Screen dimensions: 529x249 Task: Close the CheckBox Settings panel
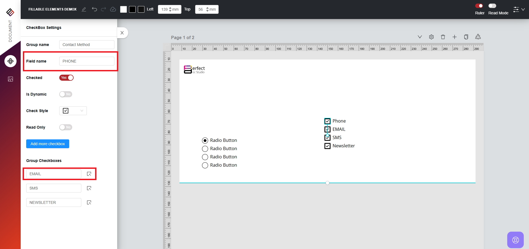coord(122,33)
